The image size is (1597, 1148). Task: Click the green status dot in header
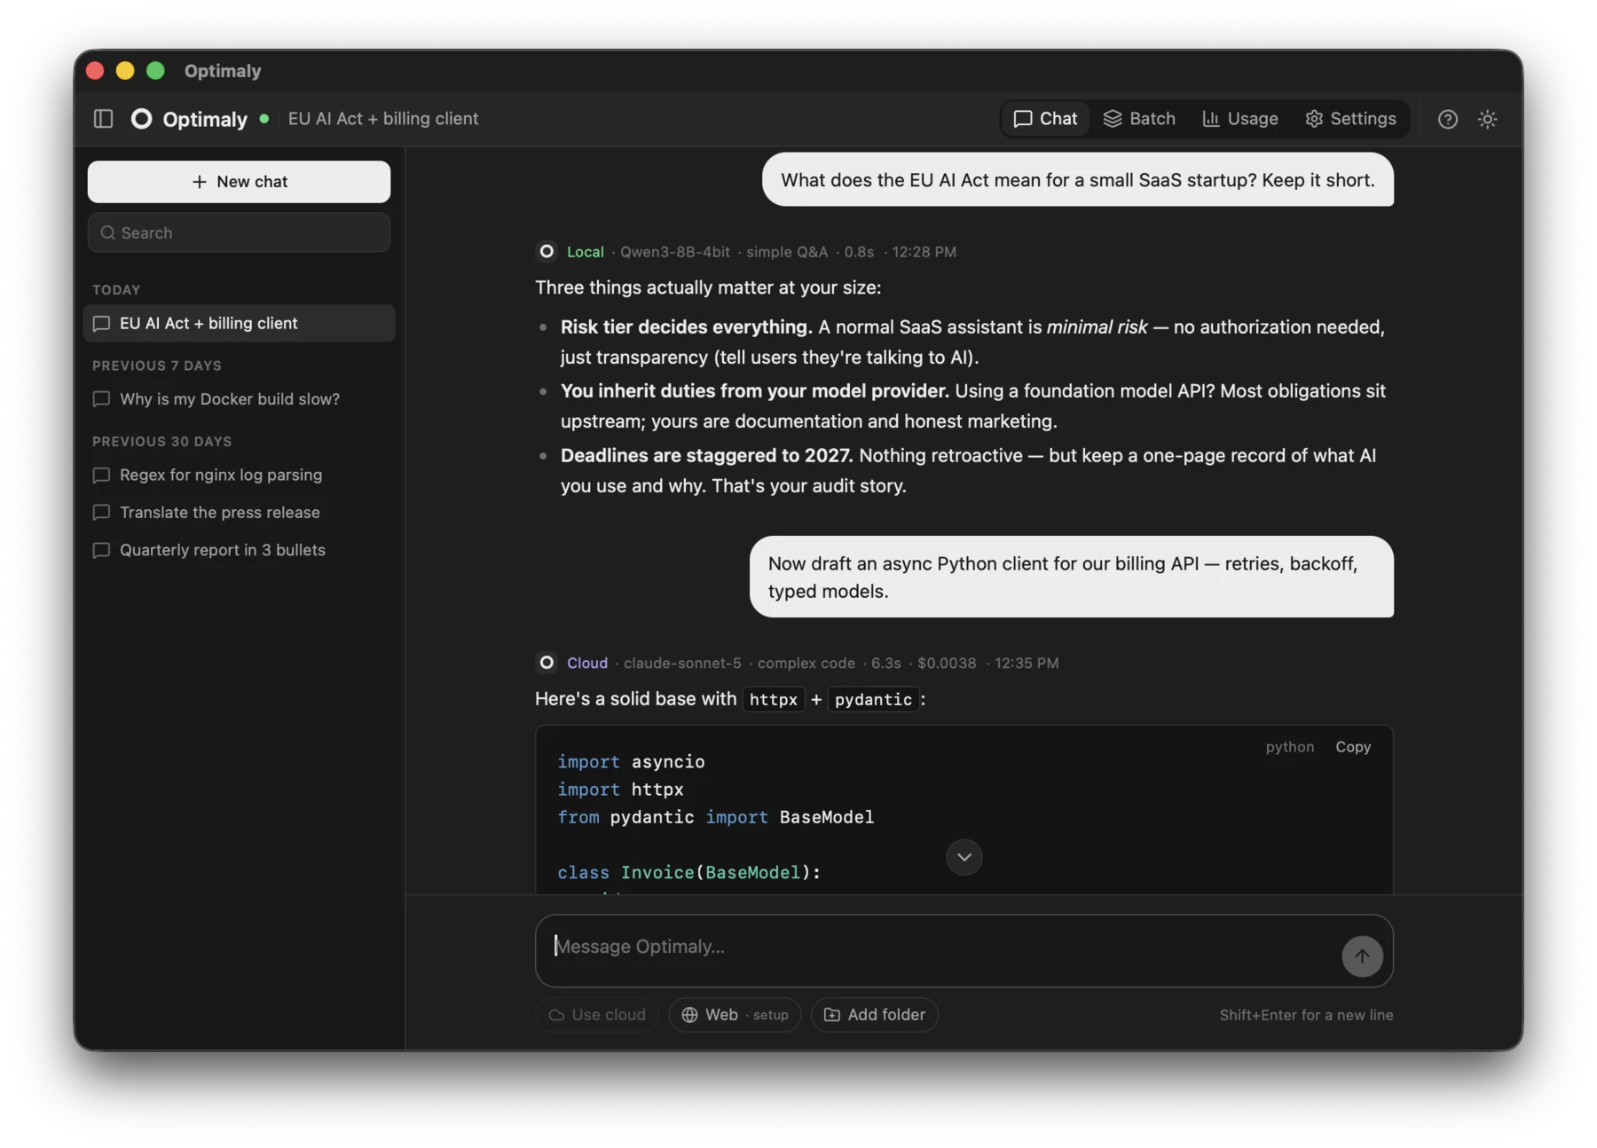(x=264, y=118)
